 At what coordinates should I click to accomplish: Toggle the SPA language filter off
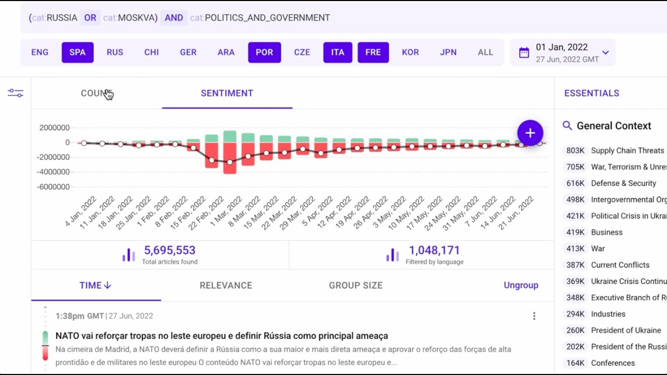click(77, 53)
